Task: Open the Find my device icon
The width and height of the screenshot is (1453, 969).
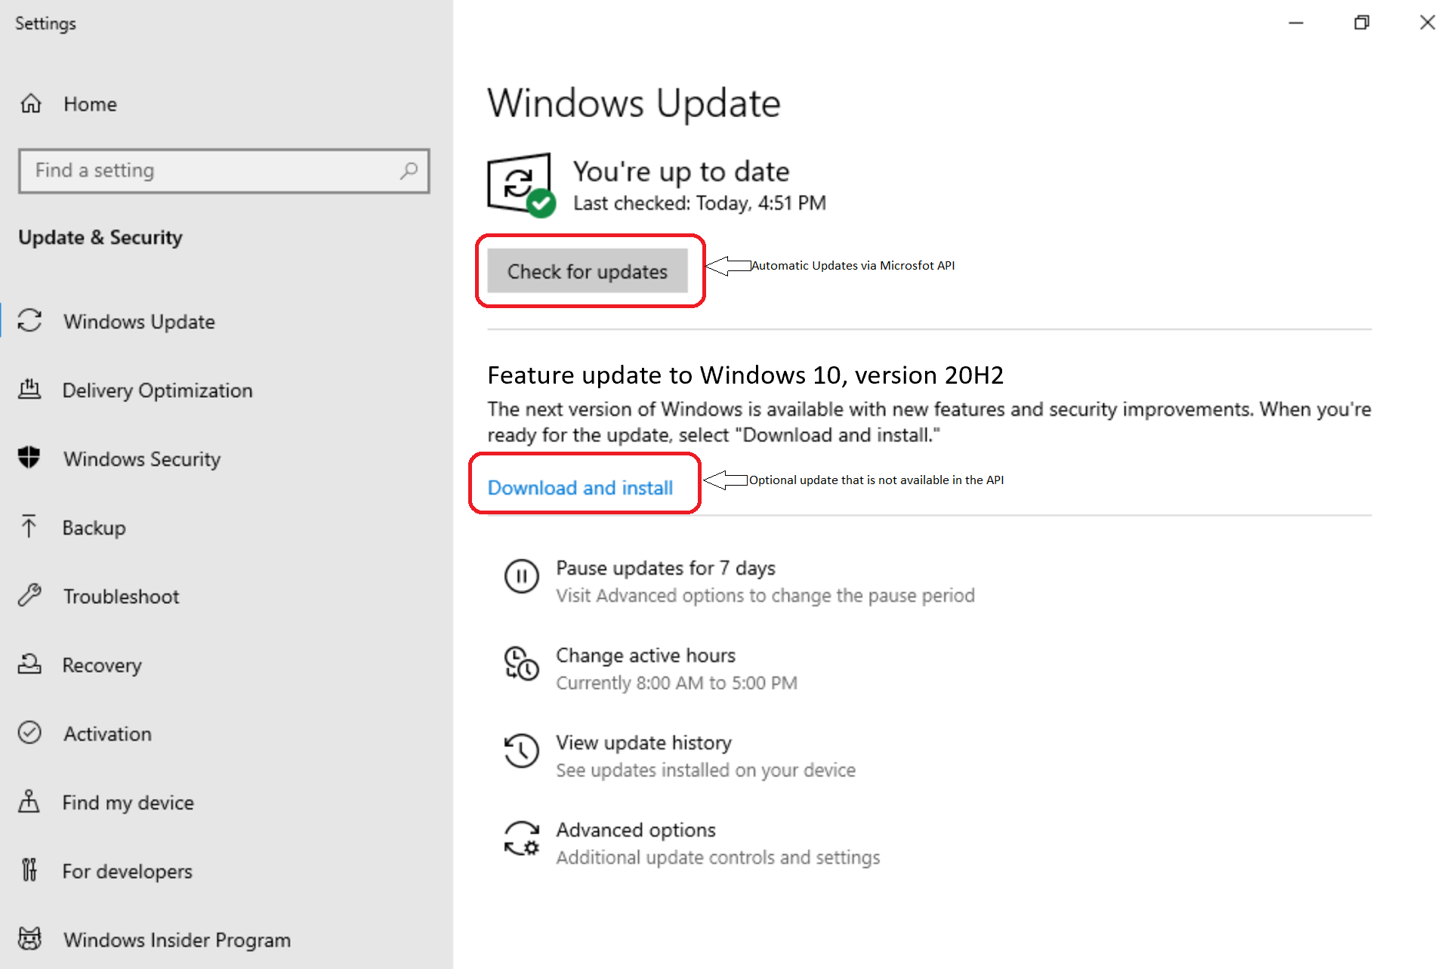Action: click(29, 802)
